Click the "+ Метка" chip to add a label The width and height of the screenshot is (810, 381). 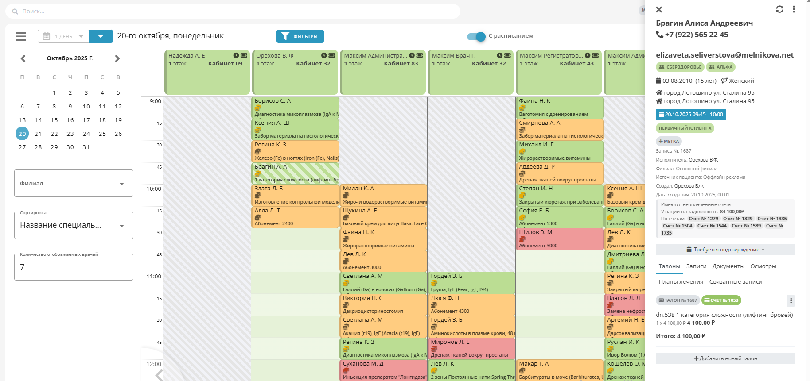click(669, 142)
